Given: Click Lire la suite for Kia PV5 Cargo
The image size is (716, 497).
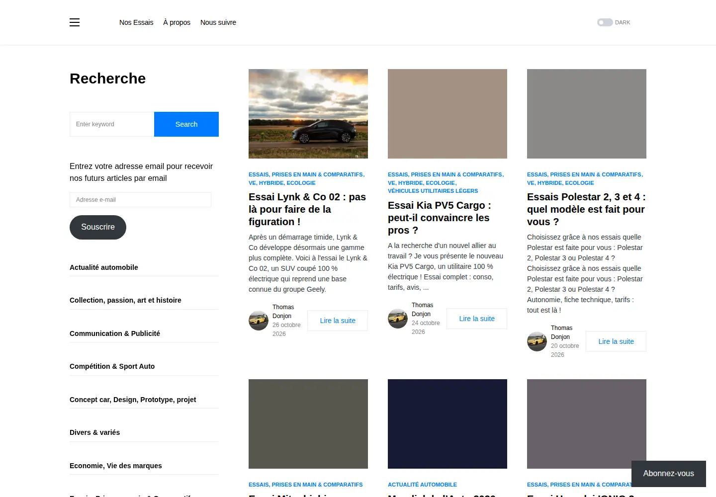Looking at the screenshot, I should pos(477,319).
